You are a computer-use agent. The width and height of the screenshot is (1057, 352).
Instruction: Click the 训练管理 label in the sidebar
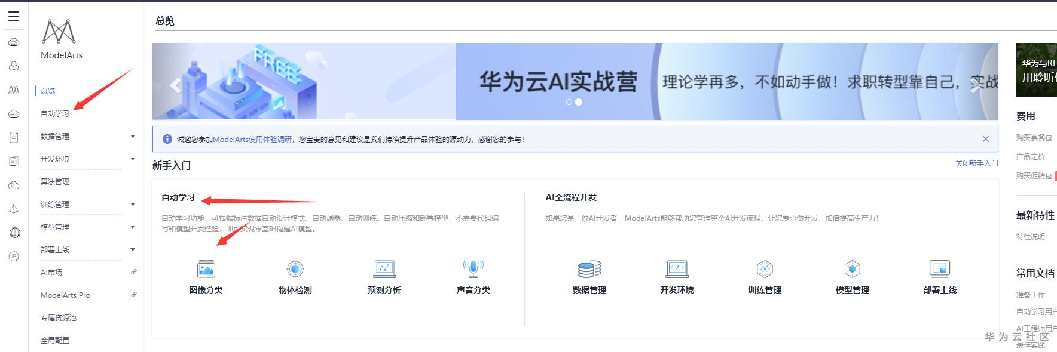(55, 205)
